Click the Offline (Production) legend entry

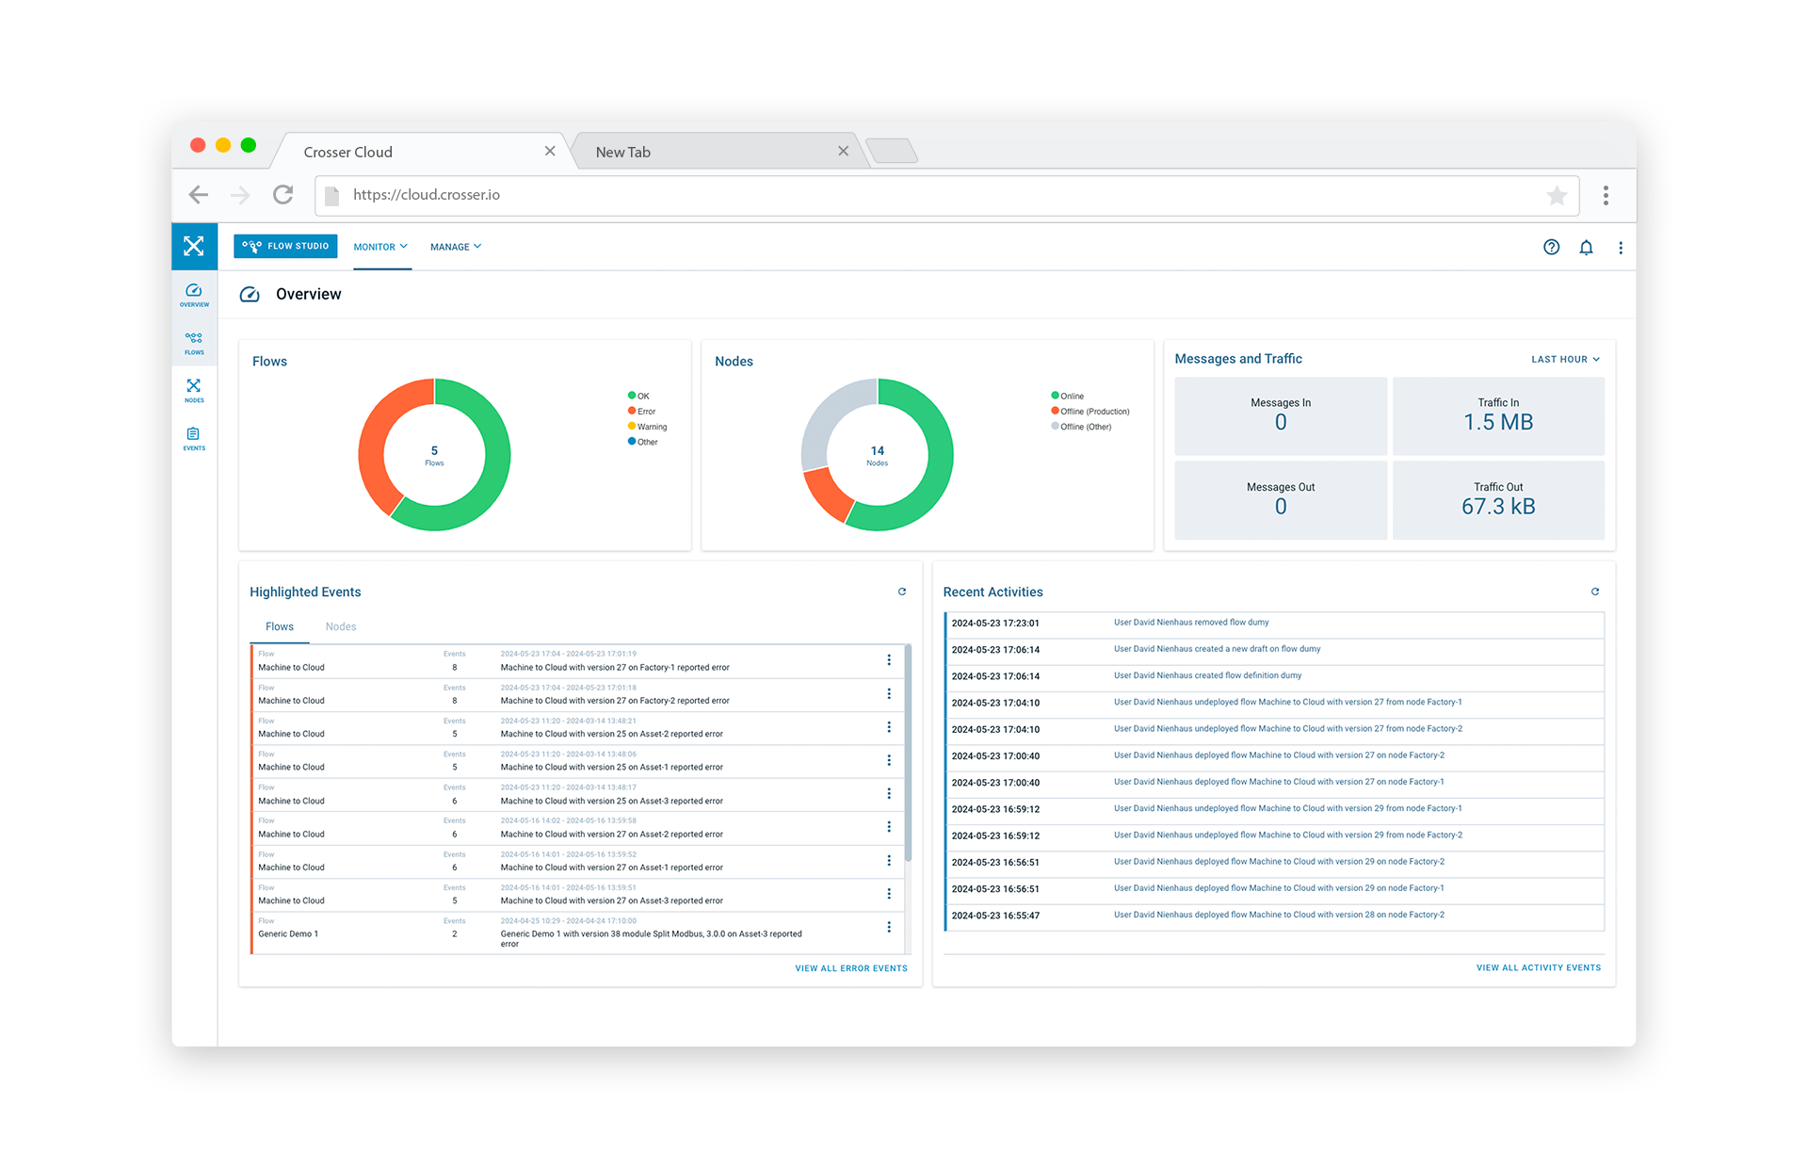(1090, 411)
